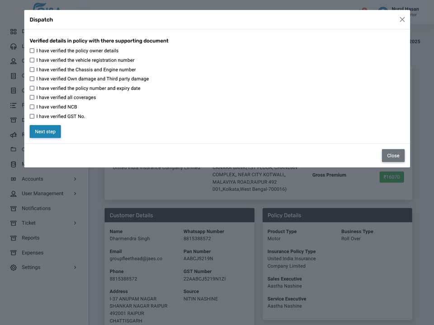Screen dimensions: 434x325
Task: Click the User Management person icon
Action: (x=13, y=194)
